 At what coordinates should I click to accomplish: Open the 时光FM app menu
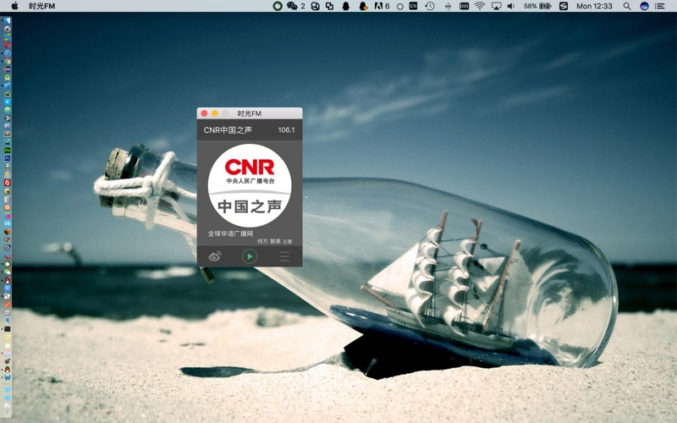click(x=41, y=6)
